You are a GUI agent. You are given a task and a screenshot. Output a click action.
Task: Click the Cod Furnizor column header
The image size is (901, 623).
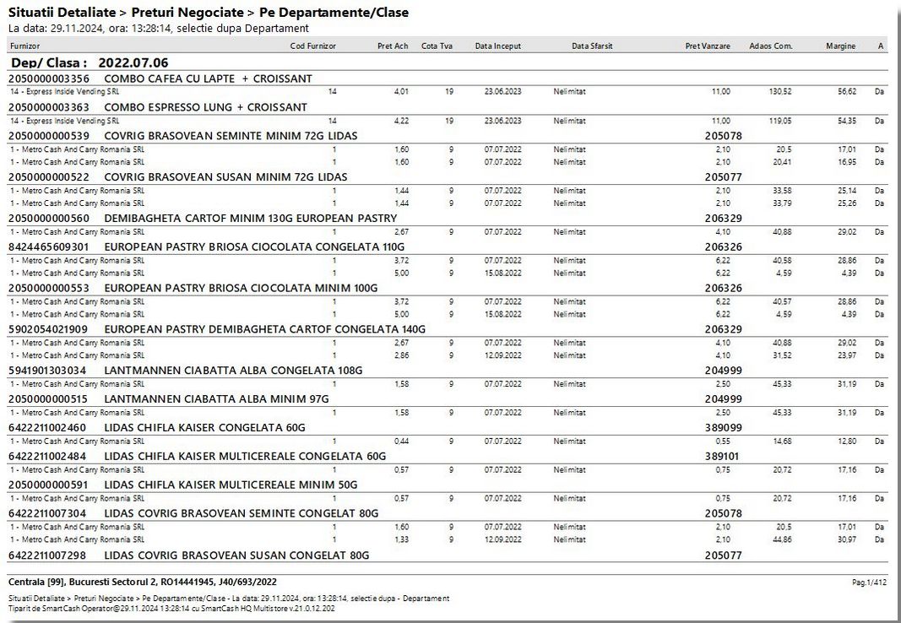[x=312, y=46]
